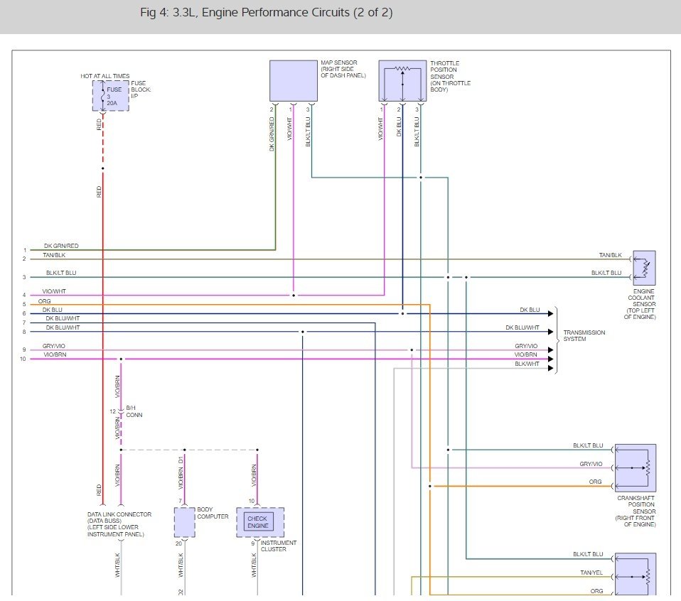Viewport: 681px width, 601px height.
Task: Click the 'HOT AT ALL TIMES' label
Action: tap(105, 76)
